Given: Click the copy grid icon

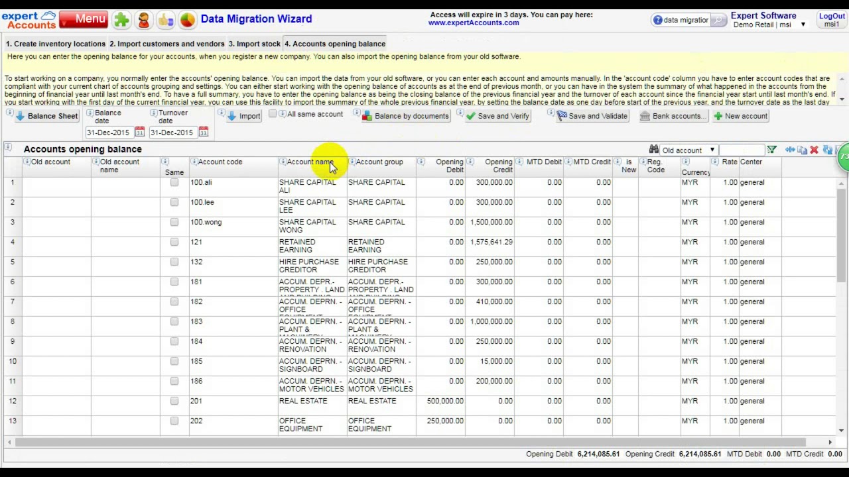Looking at the screenshot, I should [x=802, y=150].
